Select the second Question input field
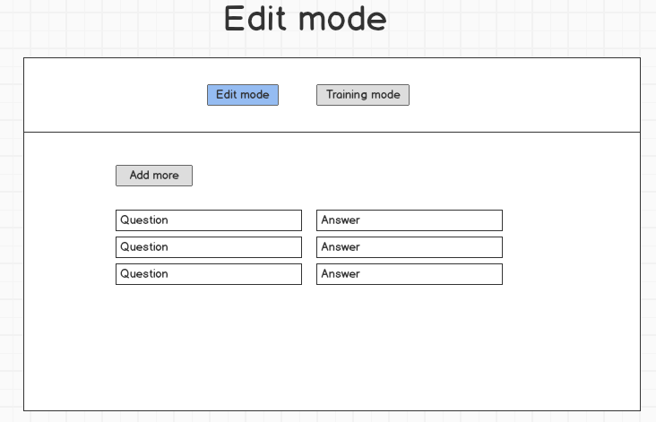Viewport: 656px width, 422px height. [208, 247]
